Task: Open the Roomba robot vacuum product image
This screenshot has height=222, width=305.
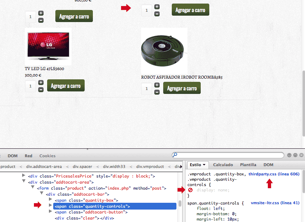Action: [x=164, y=51]
